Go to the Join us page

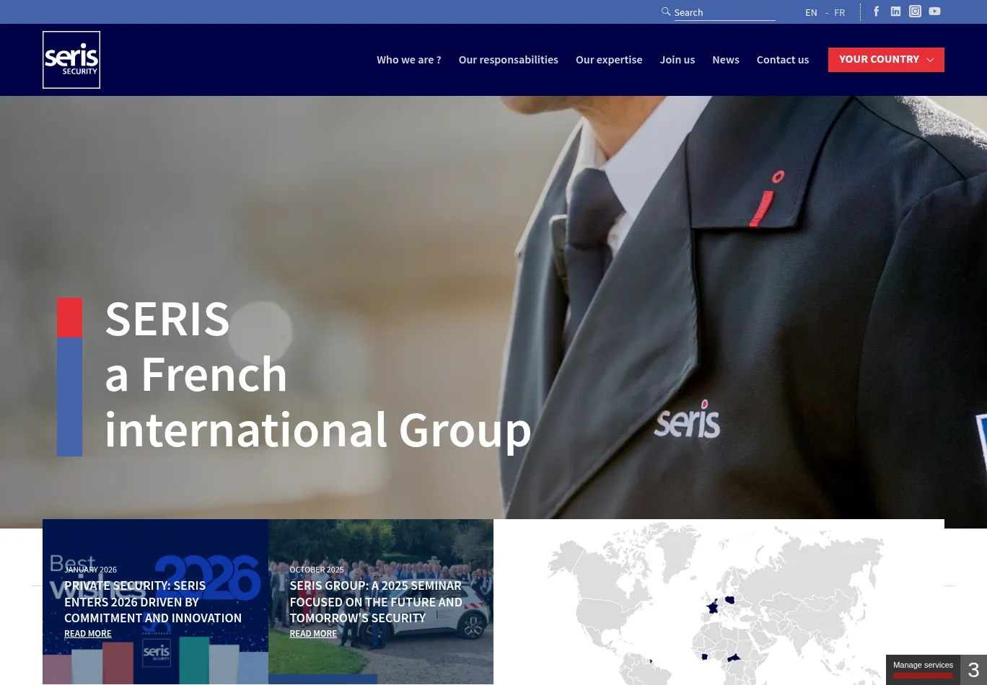[677, 60]
